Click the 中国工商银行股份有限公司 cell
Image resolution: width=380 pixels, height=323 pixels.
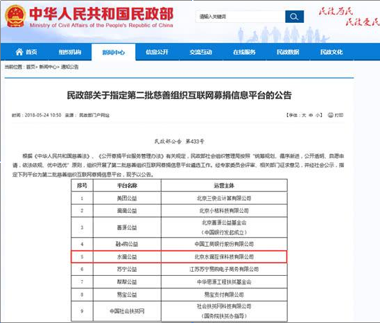tap(224, 244)
